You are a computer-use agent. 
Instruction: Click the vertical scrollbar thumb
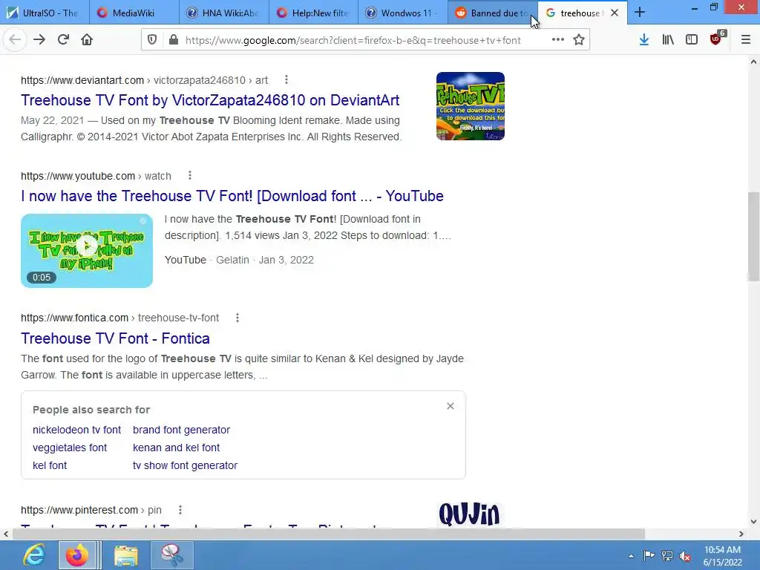coord(753,237)
